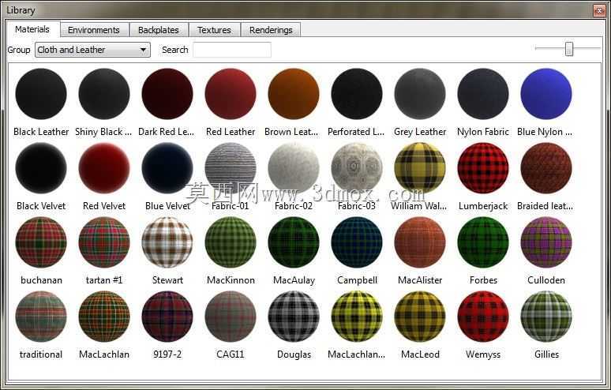
Task: Click the Culloden label text
Action: click(x=546, y=280)
